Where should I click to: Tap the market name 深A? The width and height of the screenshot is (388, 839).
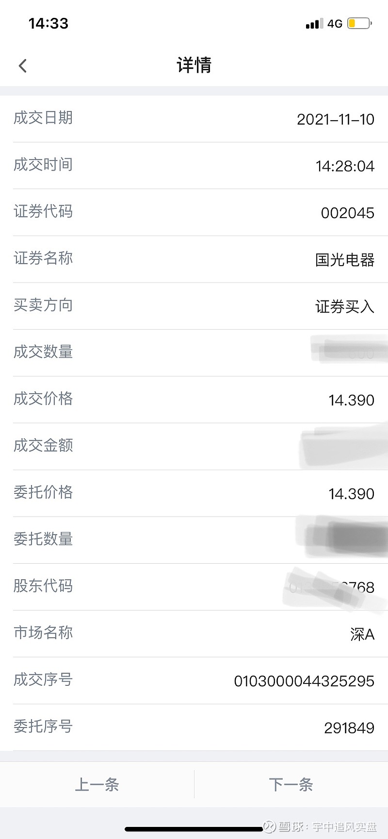(362, 634)
